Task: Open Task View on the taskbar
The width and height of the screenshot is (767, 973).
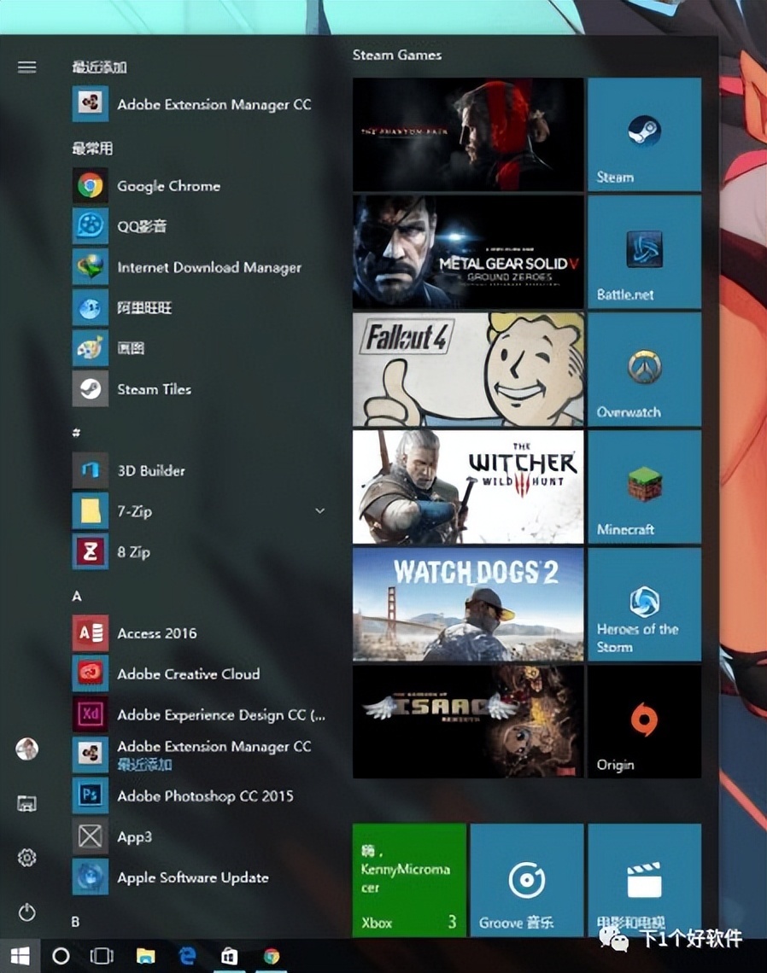Action: (102, 956)
